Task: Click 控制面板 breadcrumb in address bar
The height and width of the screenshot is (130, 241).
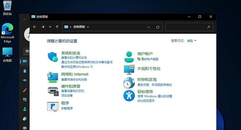Action: click(79, 27)
